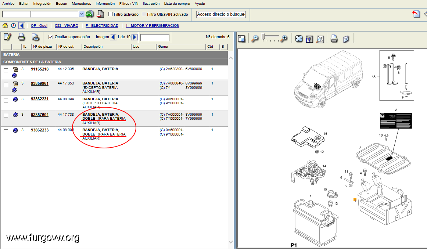Click the notepad with pencil icon
The height and width of the screenshot is (249, 427).
click(8, 37)
